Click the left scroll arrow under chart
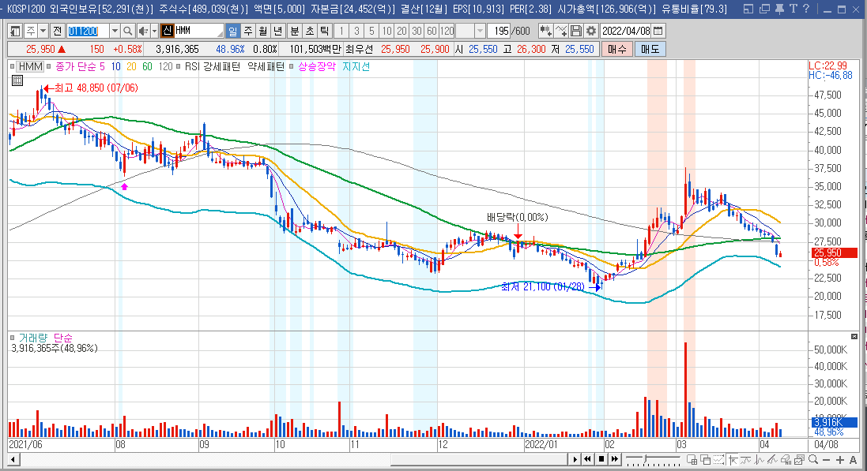This screenshot has width=867, height=471. tap(13, 459)
